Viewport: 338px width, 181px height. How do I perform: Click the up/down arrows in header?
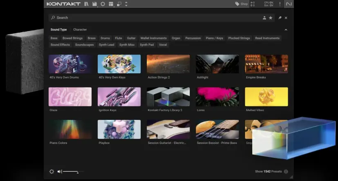coord(126,4)
